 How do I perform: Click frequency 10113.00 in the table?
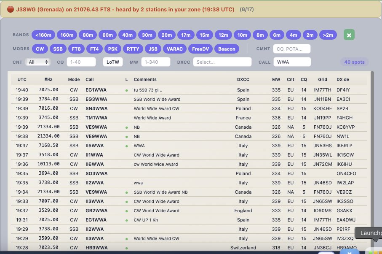pyautogui.click(x=48, y=164)
